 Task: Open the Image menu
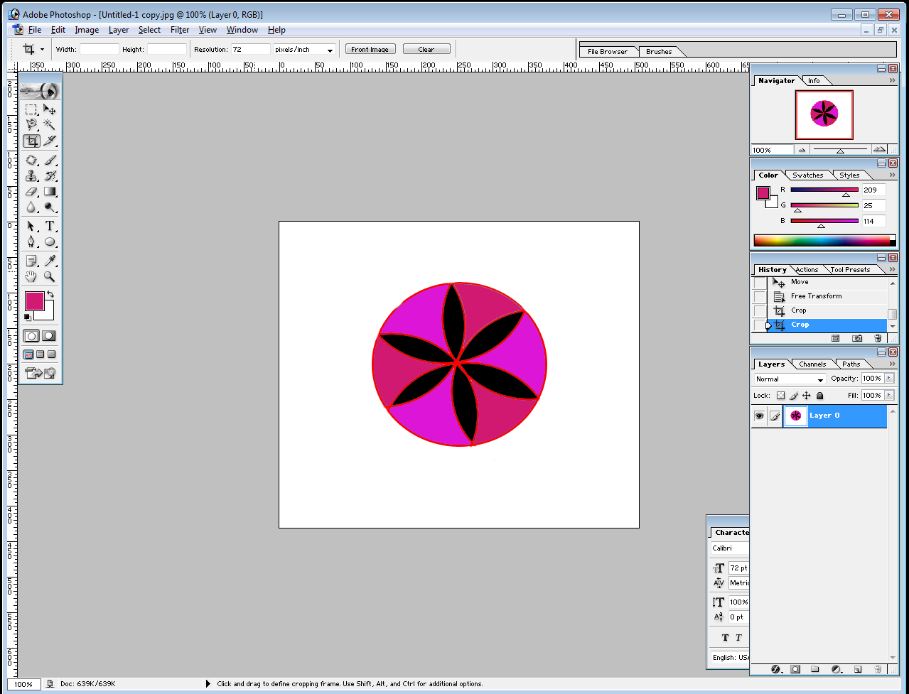87,30
